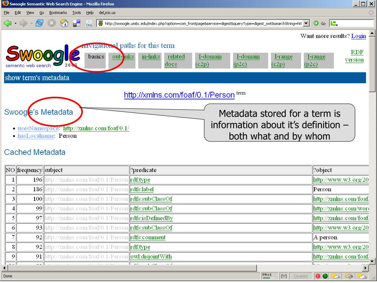Open the Forward history dropdown arrow
Viewport: 377px width, 283px height.
31,23
